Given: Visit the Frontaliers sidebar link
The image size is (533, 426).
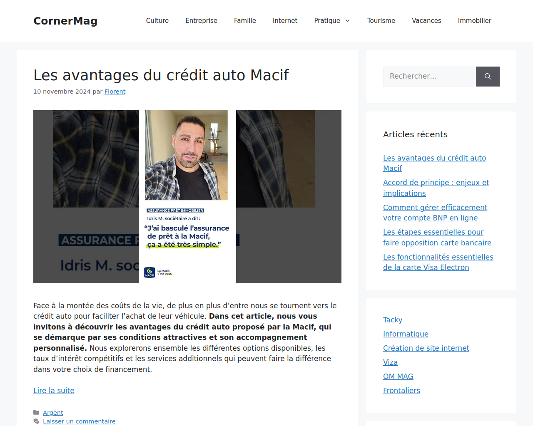Looking at the screenshot, I should tap(401, 391).
